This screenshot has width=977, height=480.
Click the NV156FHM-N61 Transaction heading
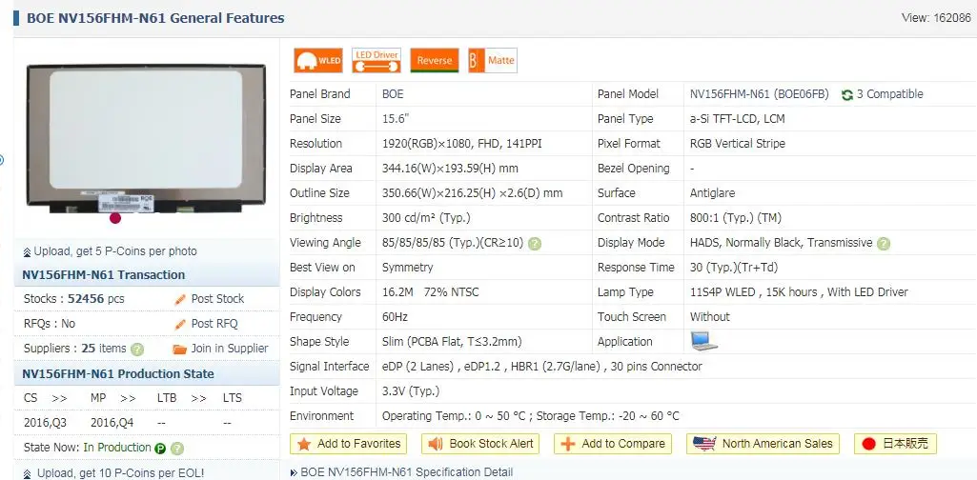(x=104, y=274)
